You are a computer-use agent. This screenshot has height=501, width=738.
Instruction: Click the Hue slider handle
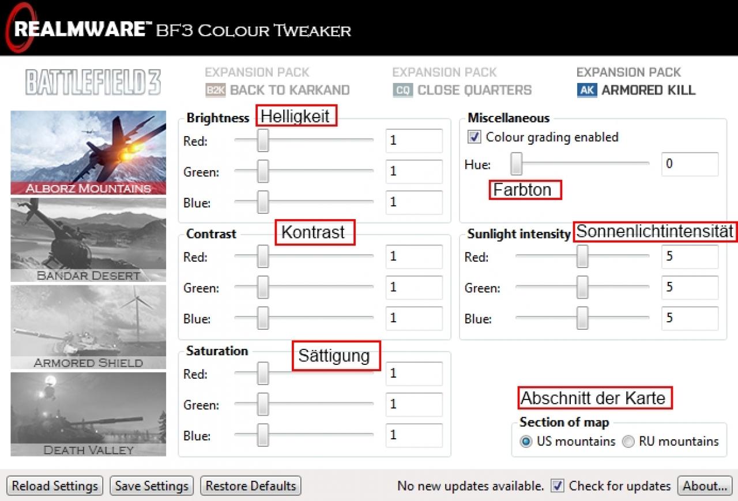tap(516, 164)
